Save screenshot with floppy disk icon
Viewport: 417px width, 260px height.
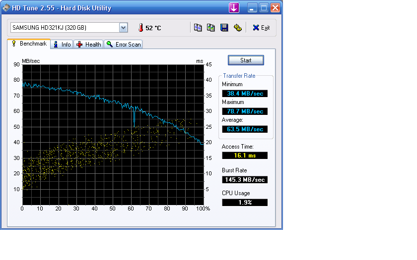click(224, 28)
